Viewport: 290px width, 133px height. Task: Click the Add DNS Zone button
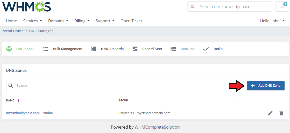266,86
